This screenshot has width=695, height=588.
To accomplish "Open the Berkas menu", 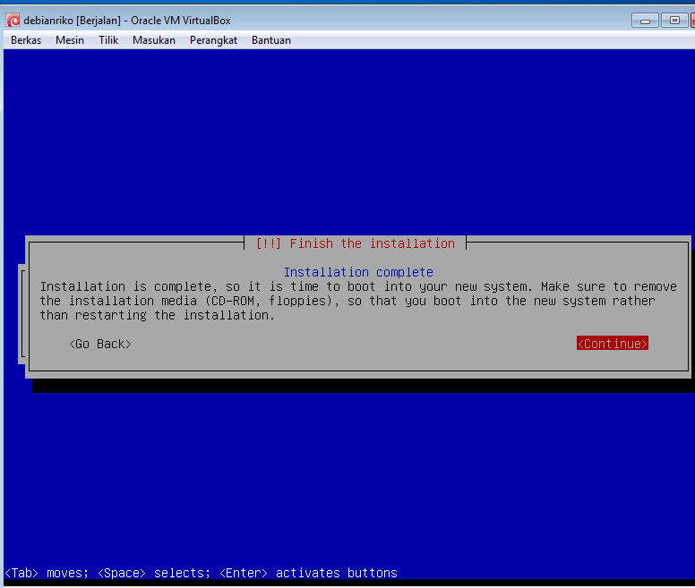I will pos(26,40).
